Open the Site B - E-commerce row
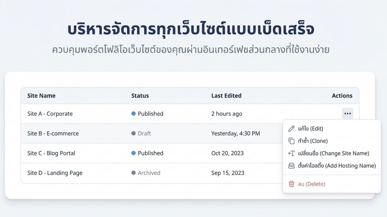The width and height of the screenshot is (387, 217). coord(53,134)
